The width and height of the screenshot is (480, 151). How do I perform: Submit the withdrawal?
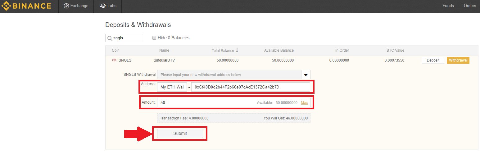[x=180, y=133]
